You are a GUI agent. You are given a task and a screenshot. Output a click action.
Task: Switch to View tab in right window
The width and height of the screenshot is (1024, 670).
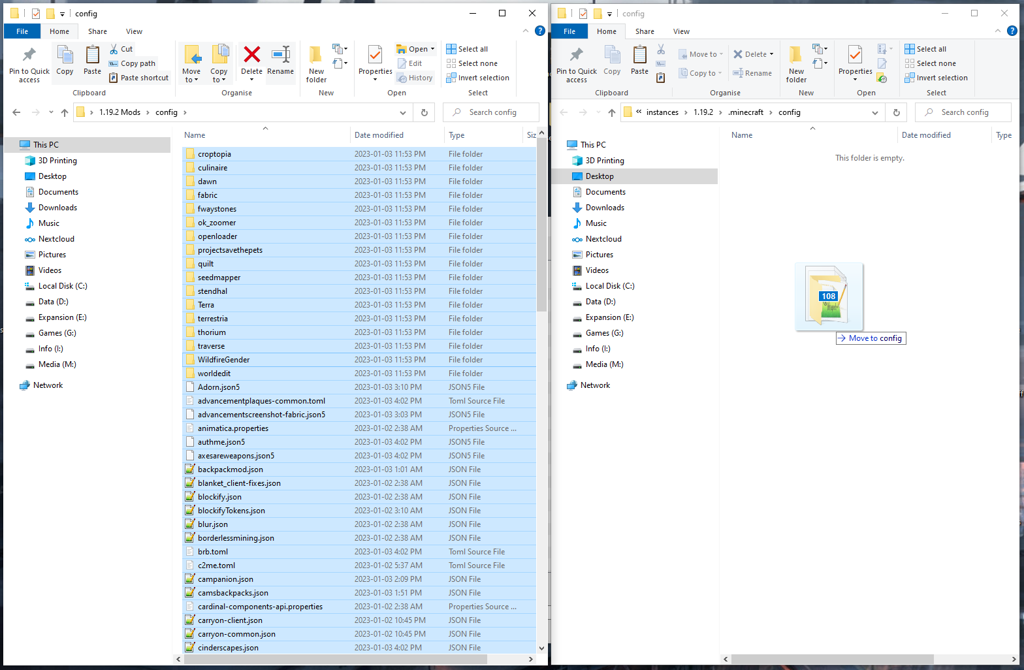click(681, 31)
